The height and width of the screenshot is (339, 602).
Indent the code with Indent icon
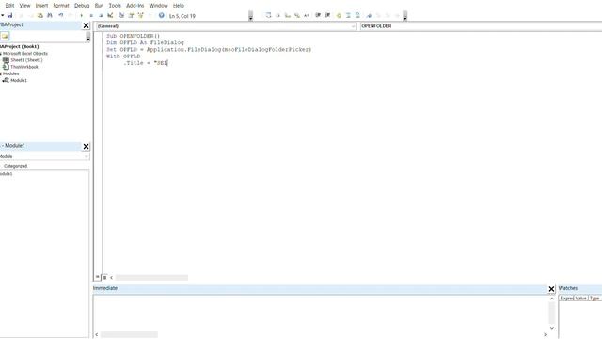318,15
